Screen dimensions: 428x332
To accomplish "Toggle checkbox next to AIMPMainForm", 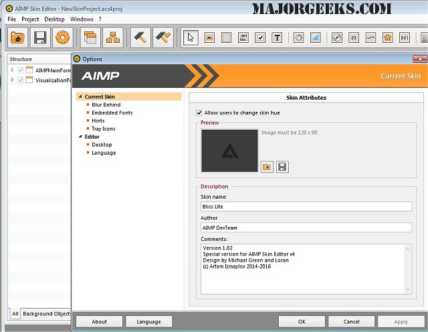I will coord(21,70).
